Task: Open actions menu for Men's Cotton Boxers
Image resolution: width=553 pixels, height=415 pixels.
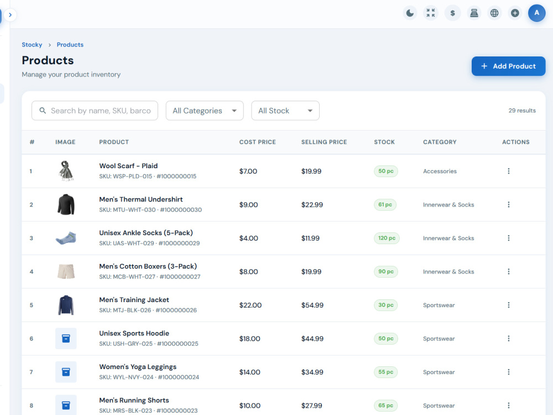Action: point(509,272)
